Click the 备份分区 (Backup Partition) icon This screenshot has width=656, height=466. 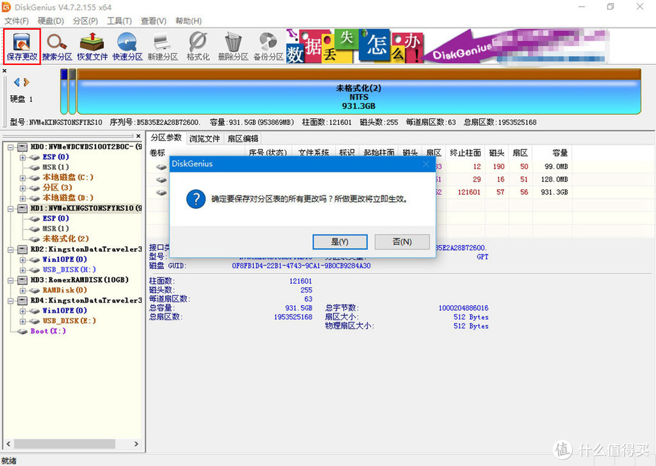coord(268,46)
